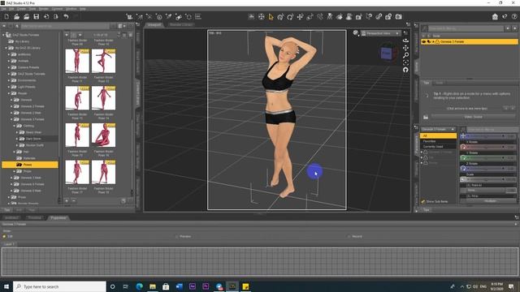The image size is (520, 292).
Task: Adjust the X Rotate slider
Action: click(487, 147)
